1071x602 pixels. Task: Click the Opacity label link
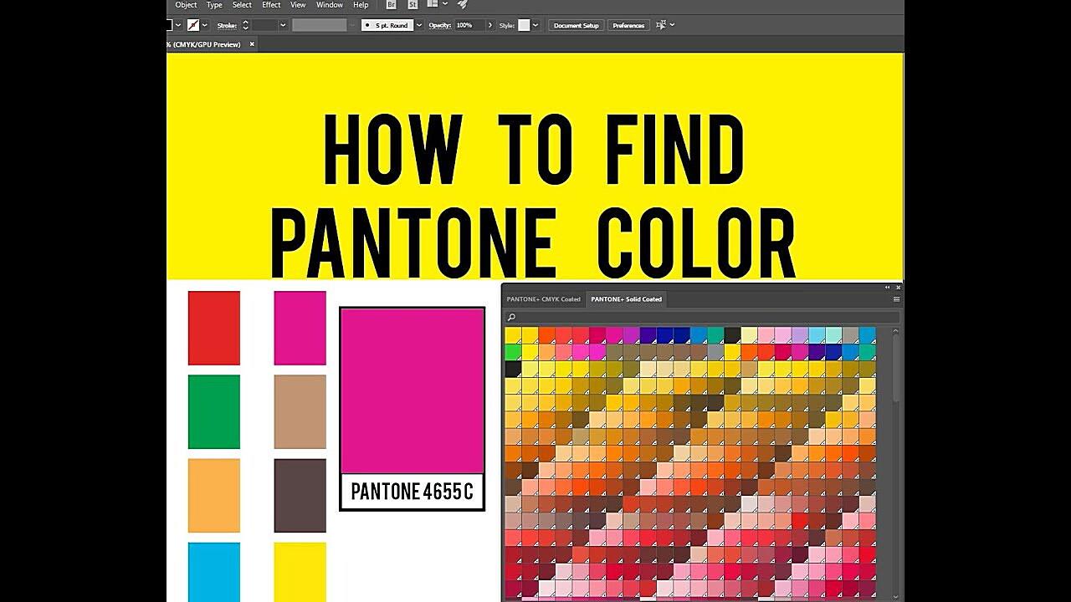point(439,25)
